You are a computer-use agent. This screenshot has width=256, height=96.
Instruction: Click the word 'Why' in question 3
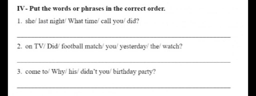coord(58,72)
